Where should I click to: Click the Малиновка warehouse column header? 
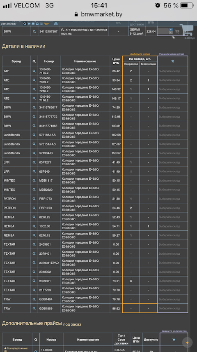[149, 64]
